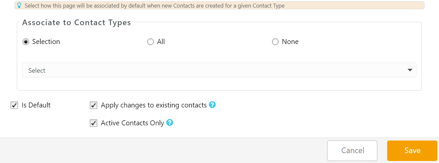439x163 pixels.
Task: Click the "Is Default" label text
Action: pos(36,105)
